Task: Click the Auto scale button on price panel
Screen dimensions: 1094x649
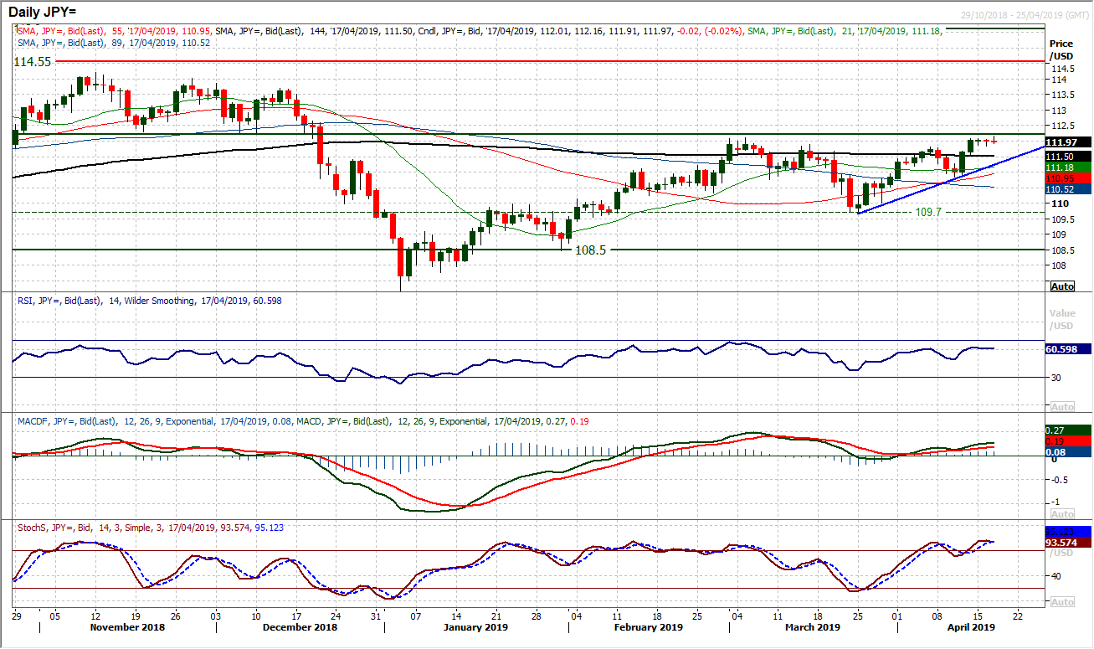Action: [1061, 286]
